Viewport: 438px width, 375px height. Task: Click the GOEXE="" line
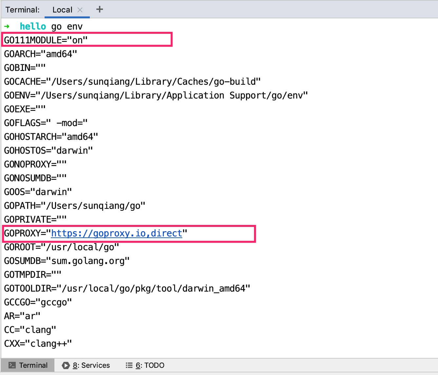25,109
